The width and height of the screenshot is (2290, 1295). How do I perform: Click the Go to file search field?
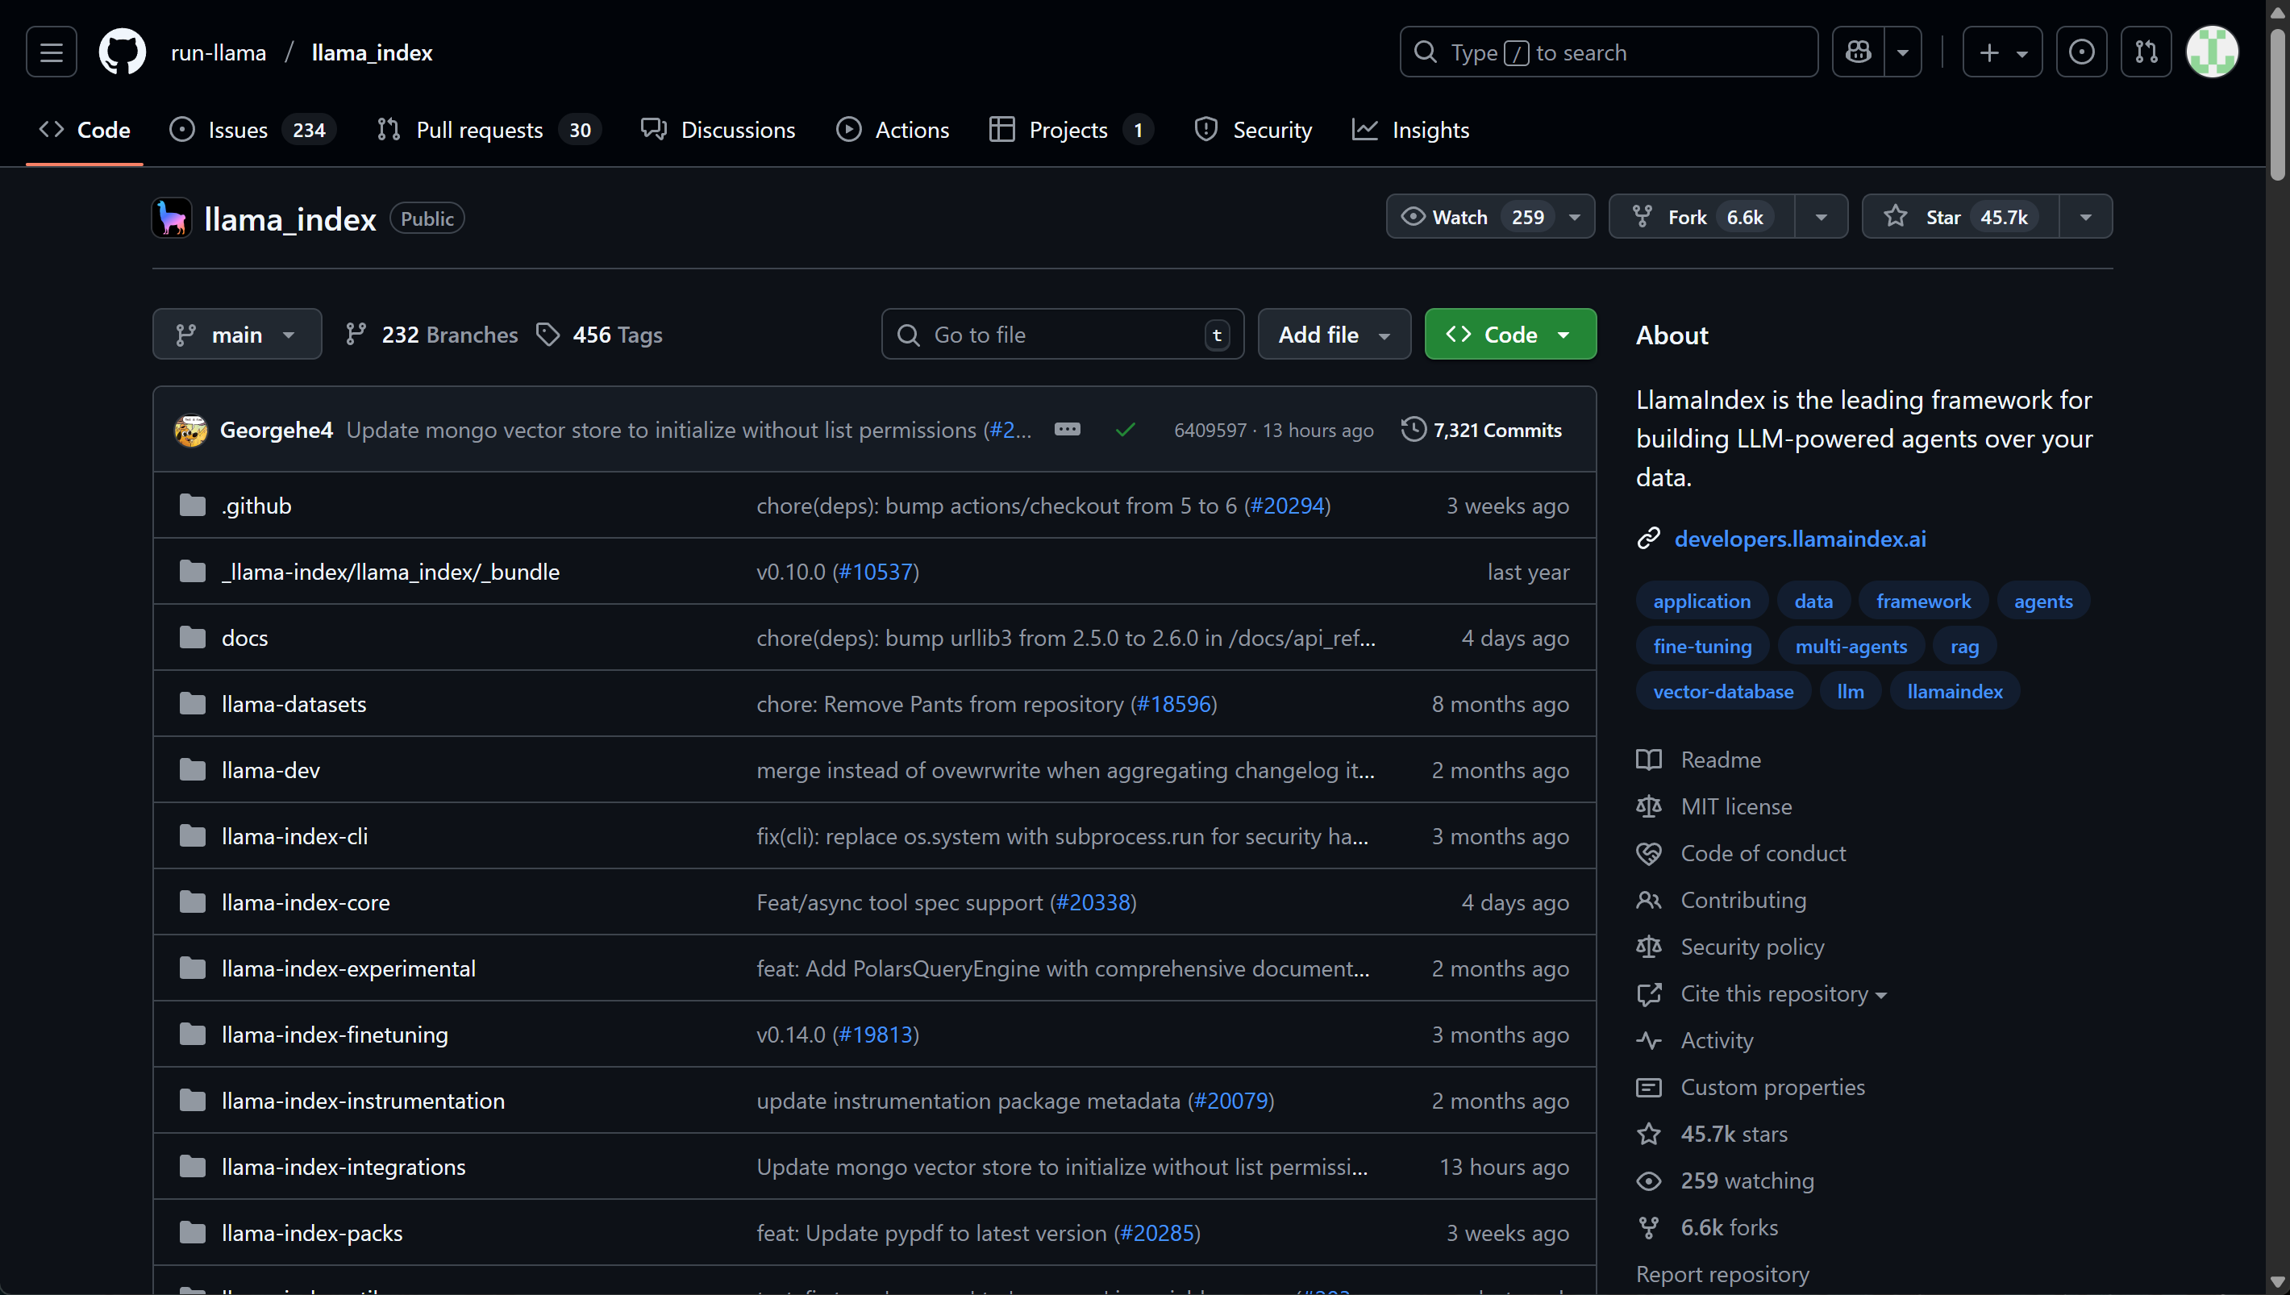pos(1062,335)
